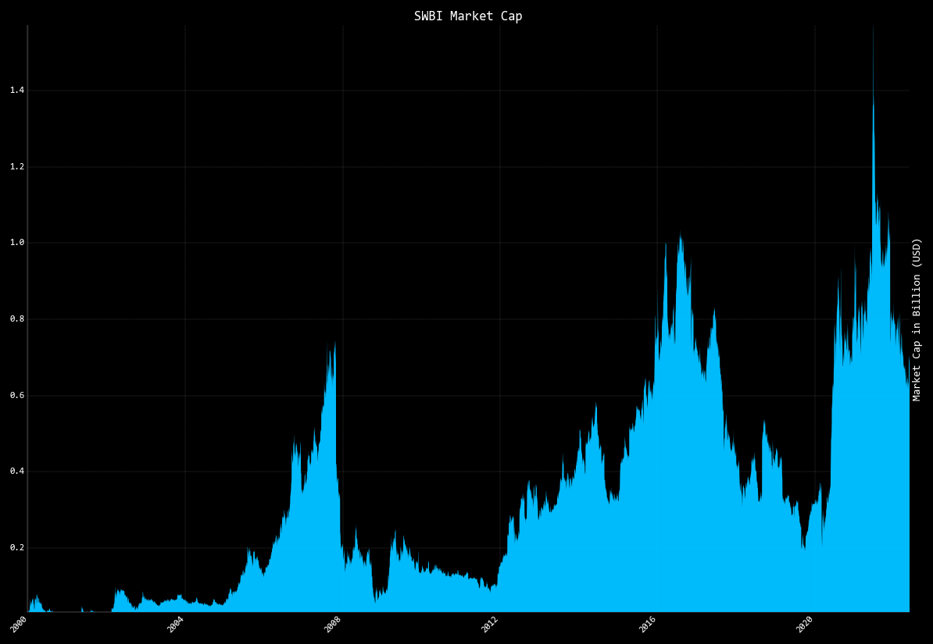Click the 0.8 y-axis tick label
Screen dimensions: 933x644
pos(16,318)
